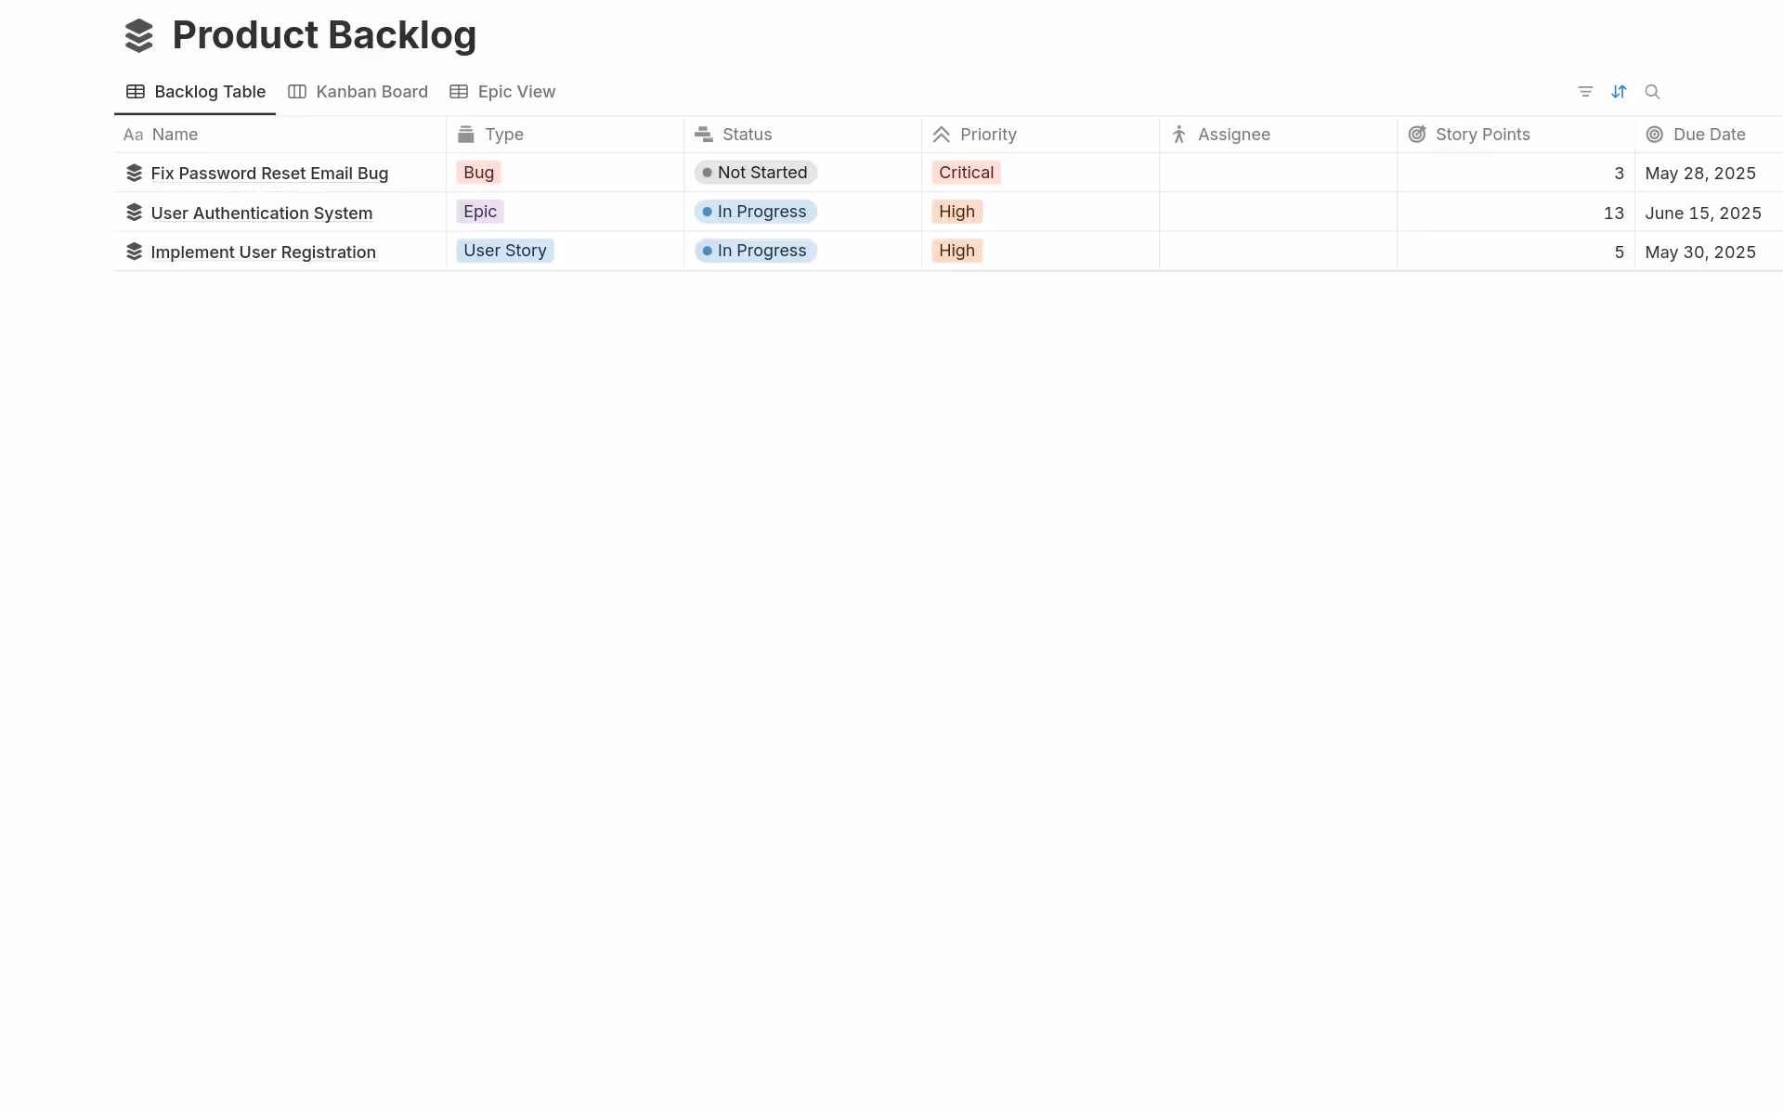The width and height of the screenshot is (1783, 1113).
Task: Switch to the Epic View
Action: [502, 91]
